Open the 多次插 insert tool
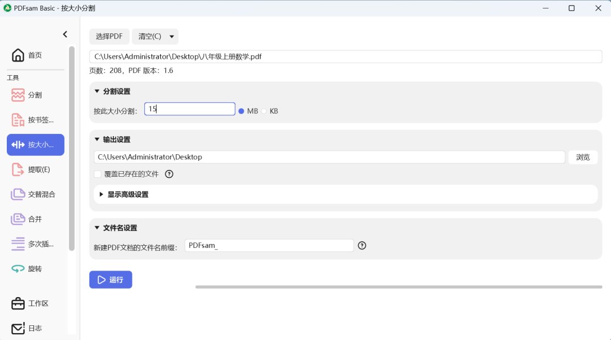Viewport: 611px width, 340px height. point(36,244)
